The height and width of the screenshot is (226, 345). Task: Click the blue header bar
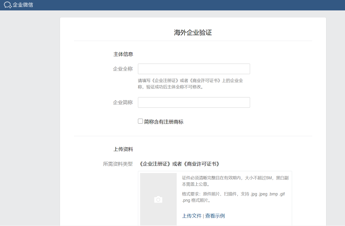coord(187,5)
